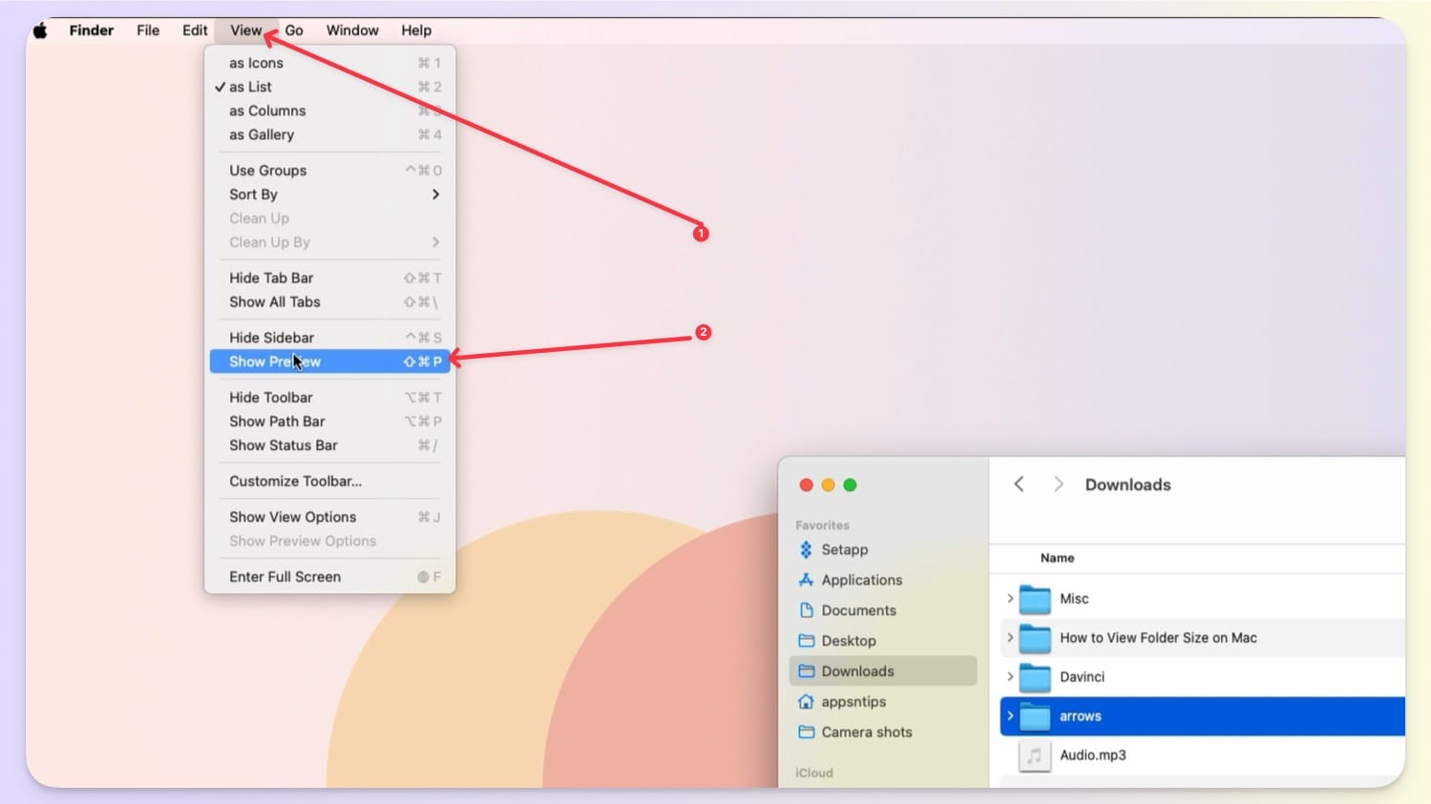Open the Go menu in menu bar
This screenshot has height=804, width=1431.
coord(294,31)
